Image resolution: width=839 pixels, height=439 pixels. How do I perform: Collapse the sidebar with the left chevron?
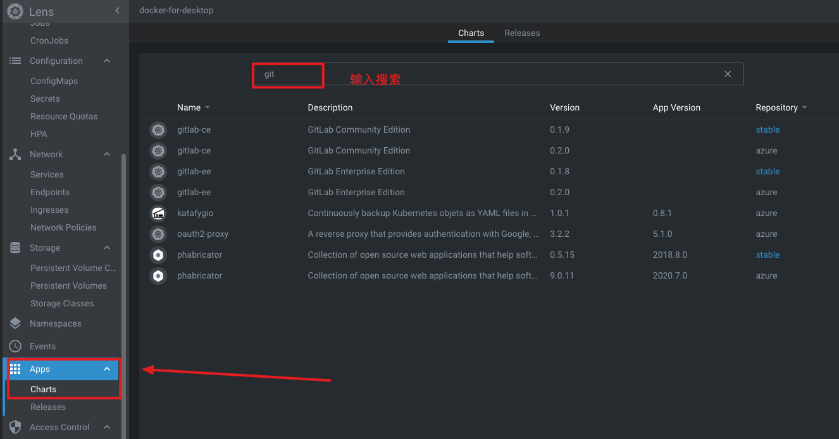coord(117,11)
